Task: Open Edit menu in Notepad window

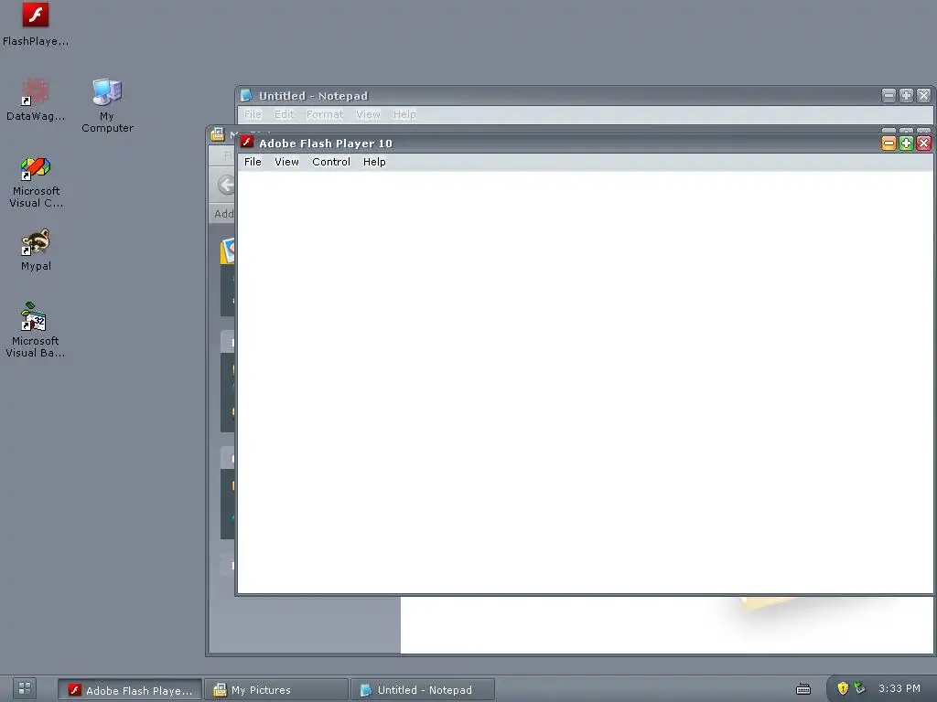Action: tap(284, 114)
